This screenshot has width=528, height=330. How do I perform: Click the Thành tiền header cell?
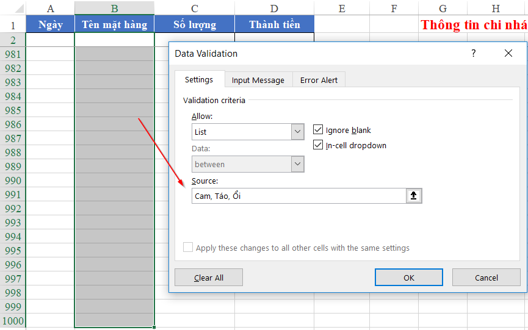[x=275, y=24]
